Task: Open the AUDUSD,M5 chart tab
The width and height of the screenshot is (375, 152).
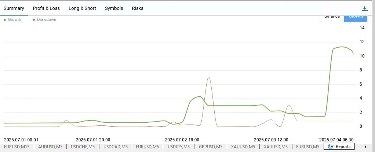Action: [x=50, y=147]
